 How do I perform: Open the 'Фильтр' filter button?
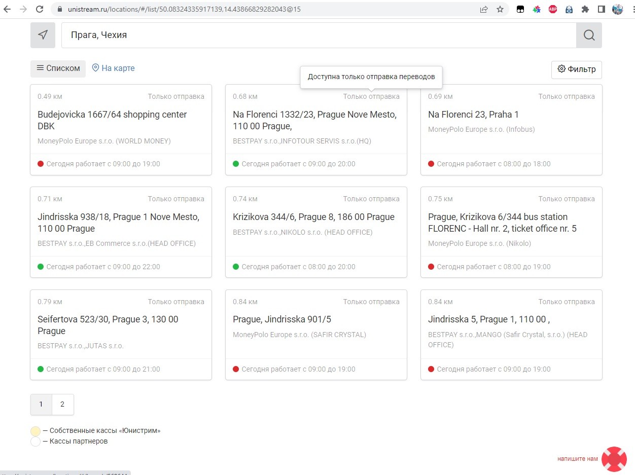[577, 69]
